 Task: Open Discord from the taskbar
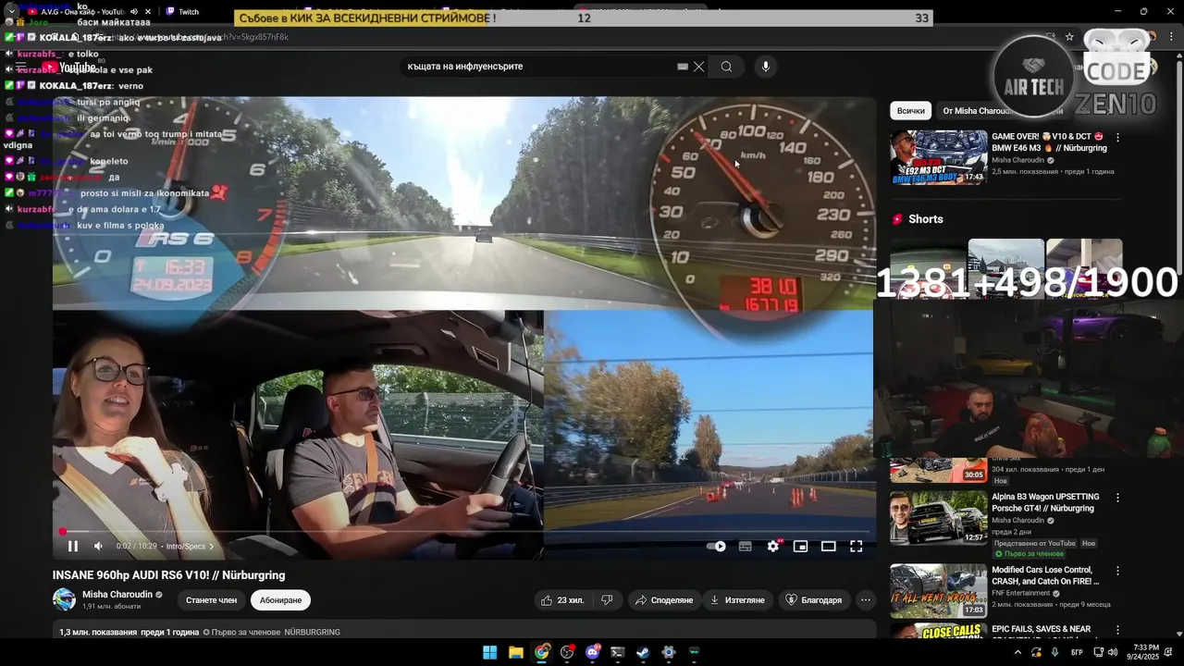[593, 652]
